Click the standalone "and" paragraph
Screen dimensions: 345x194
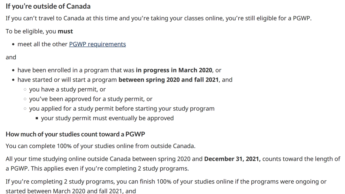(11, 57)
